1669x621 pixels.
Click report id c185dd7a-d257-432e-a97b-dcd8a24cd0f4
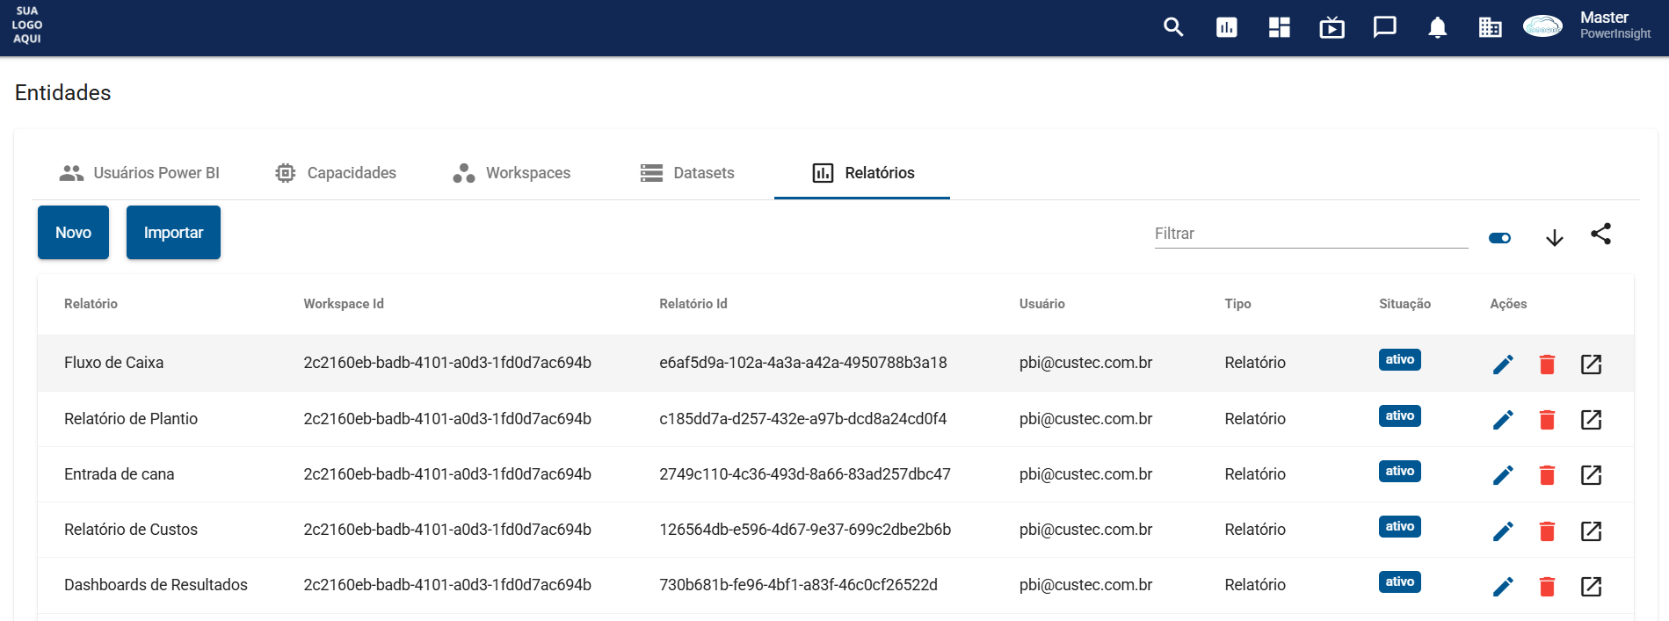pyautogui.click(x=803, y=419)
